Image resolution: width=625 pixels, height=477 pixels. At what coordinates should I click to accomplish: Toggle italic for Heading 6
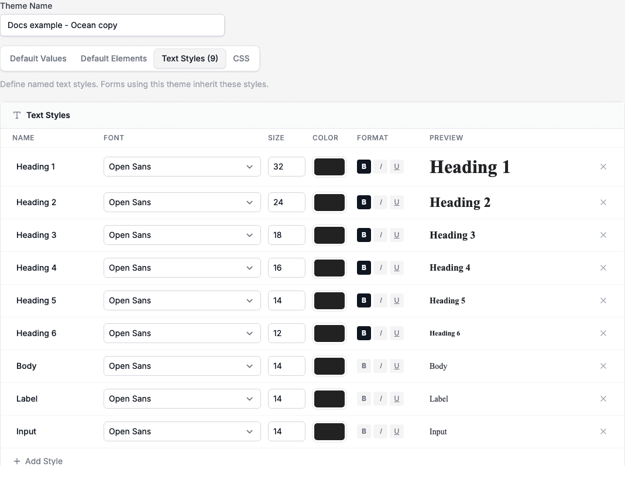tap(380, 333)
